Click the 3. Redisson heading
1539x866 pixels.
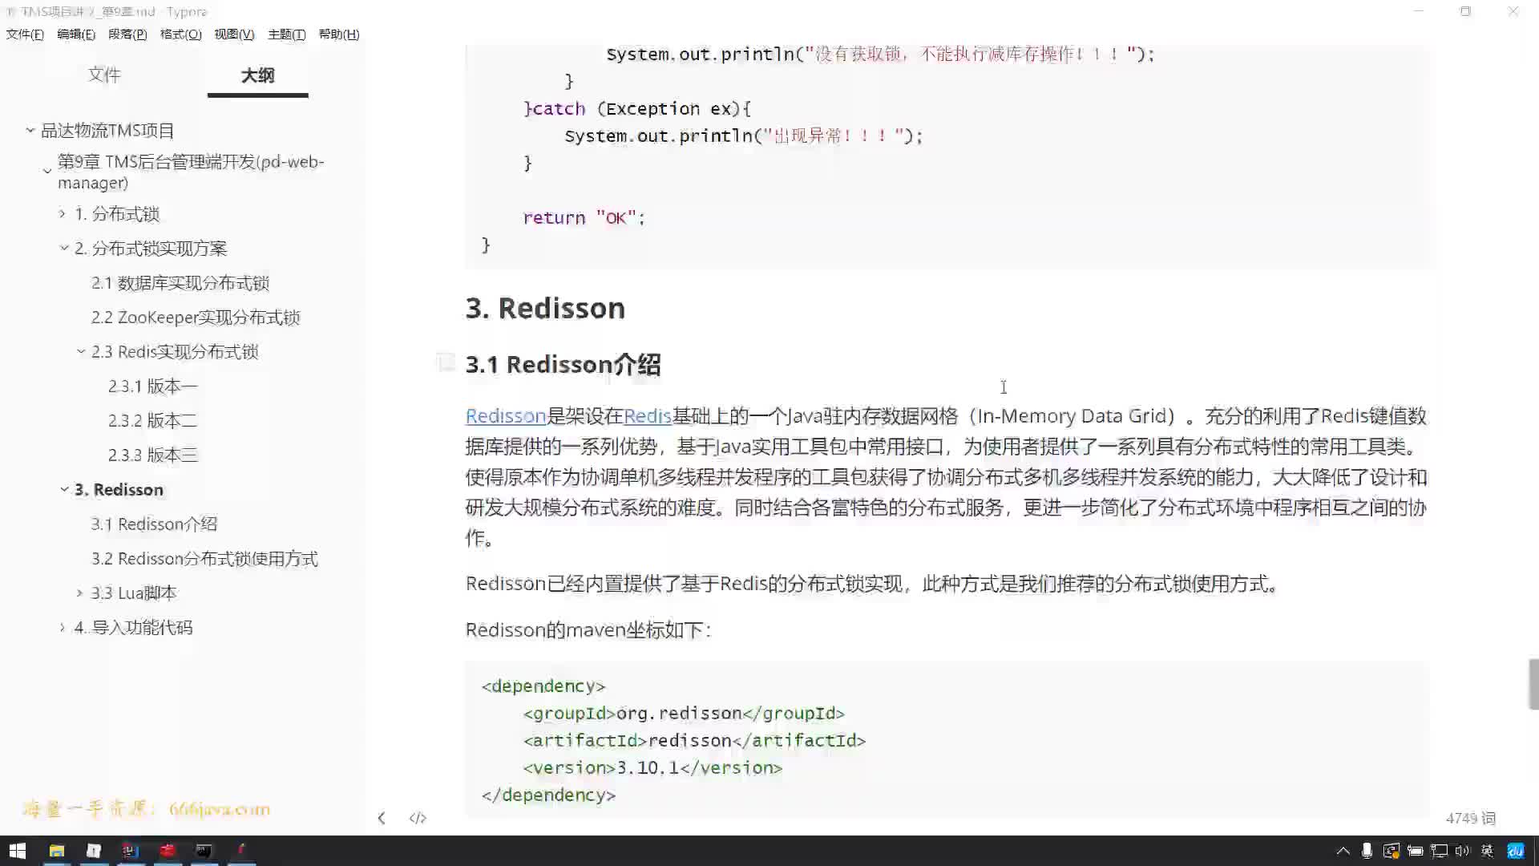click(x=545, y=308)
